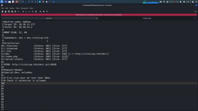The width and height of the screenshot is (198, 111).
Task: Close document X toolbar icon
Action: coord(19,11)
